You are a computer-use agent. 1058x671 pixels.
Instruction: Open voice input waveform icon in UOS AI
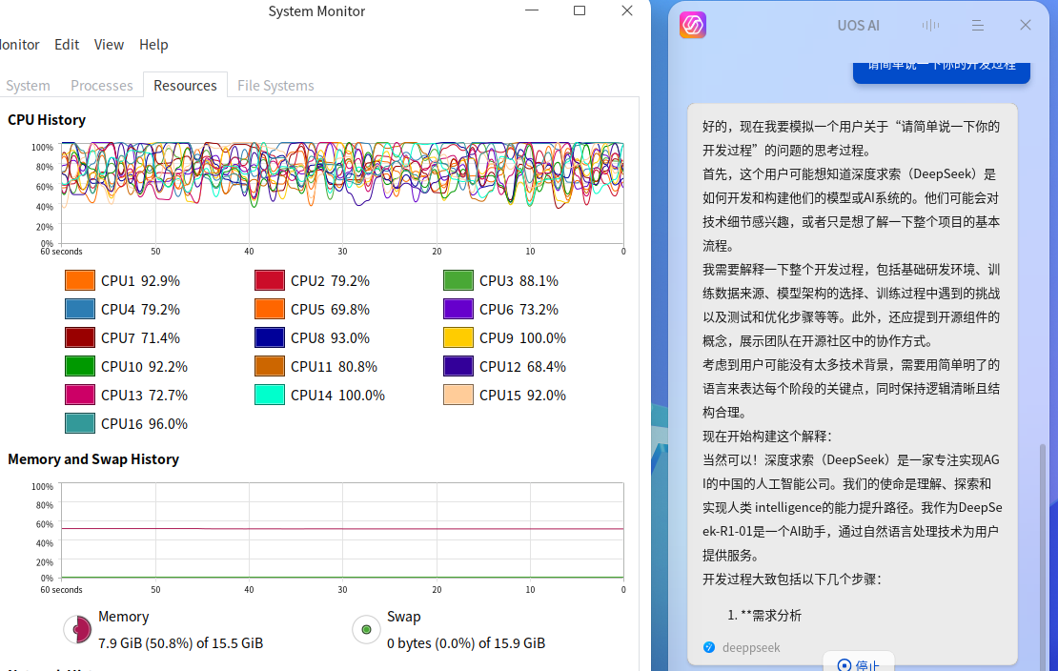930,25
